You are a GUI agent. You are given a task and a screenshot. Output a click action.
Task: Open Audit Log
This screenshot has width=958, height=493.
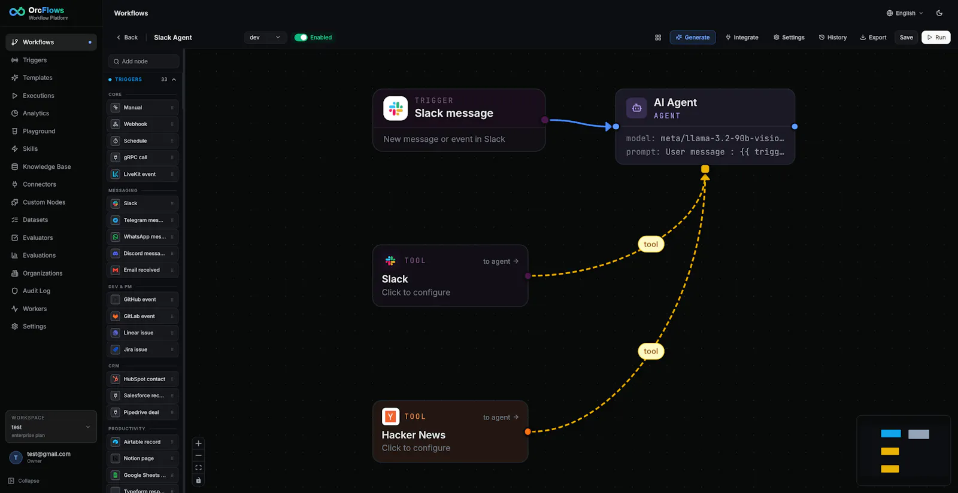(x=51, y=291)
